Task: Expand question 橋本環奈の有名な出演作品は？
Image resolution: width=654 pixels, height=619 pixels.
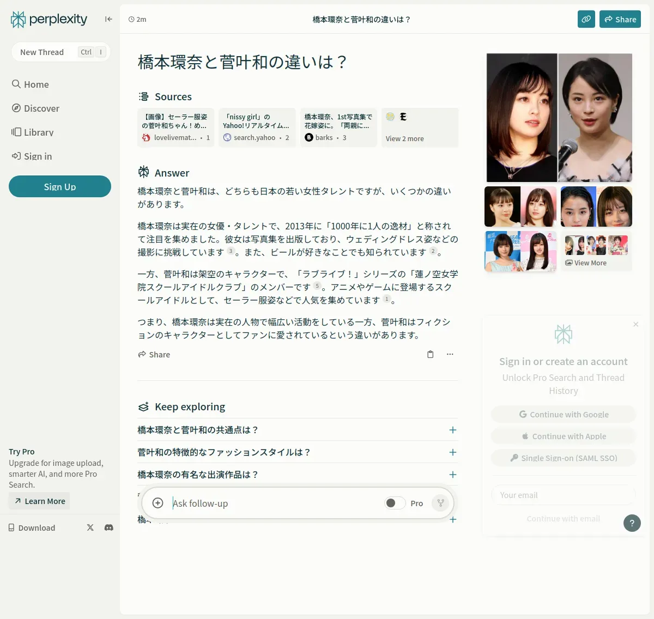Action: click(x=298, y=475)
